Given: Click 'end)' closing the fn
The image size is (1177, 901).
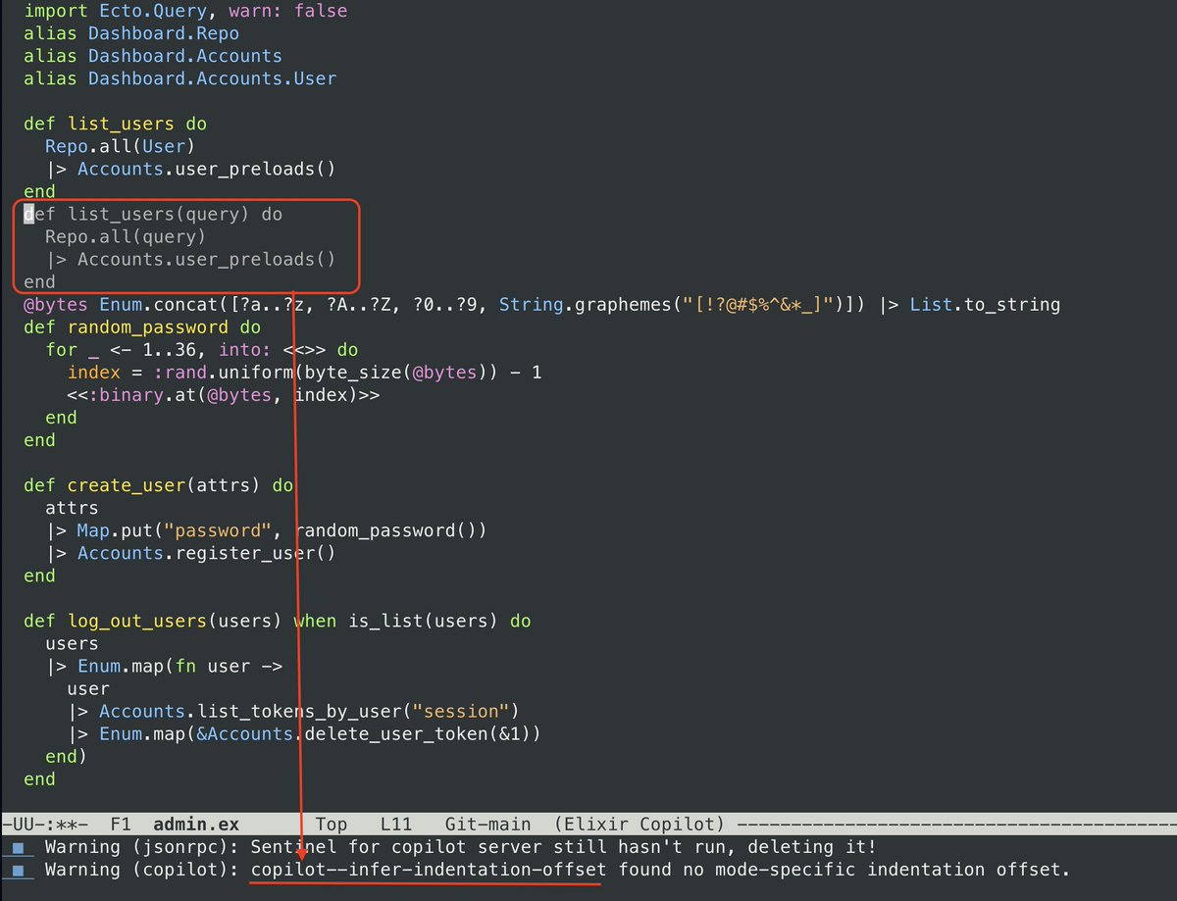Looking at the screenshot, I should tap(66, 757).
